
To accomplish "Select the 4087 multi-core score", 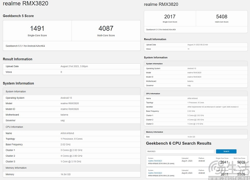I will pyautogui.click(x=106, y=28).
